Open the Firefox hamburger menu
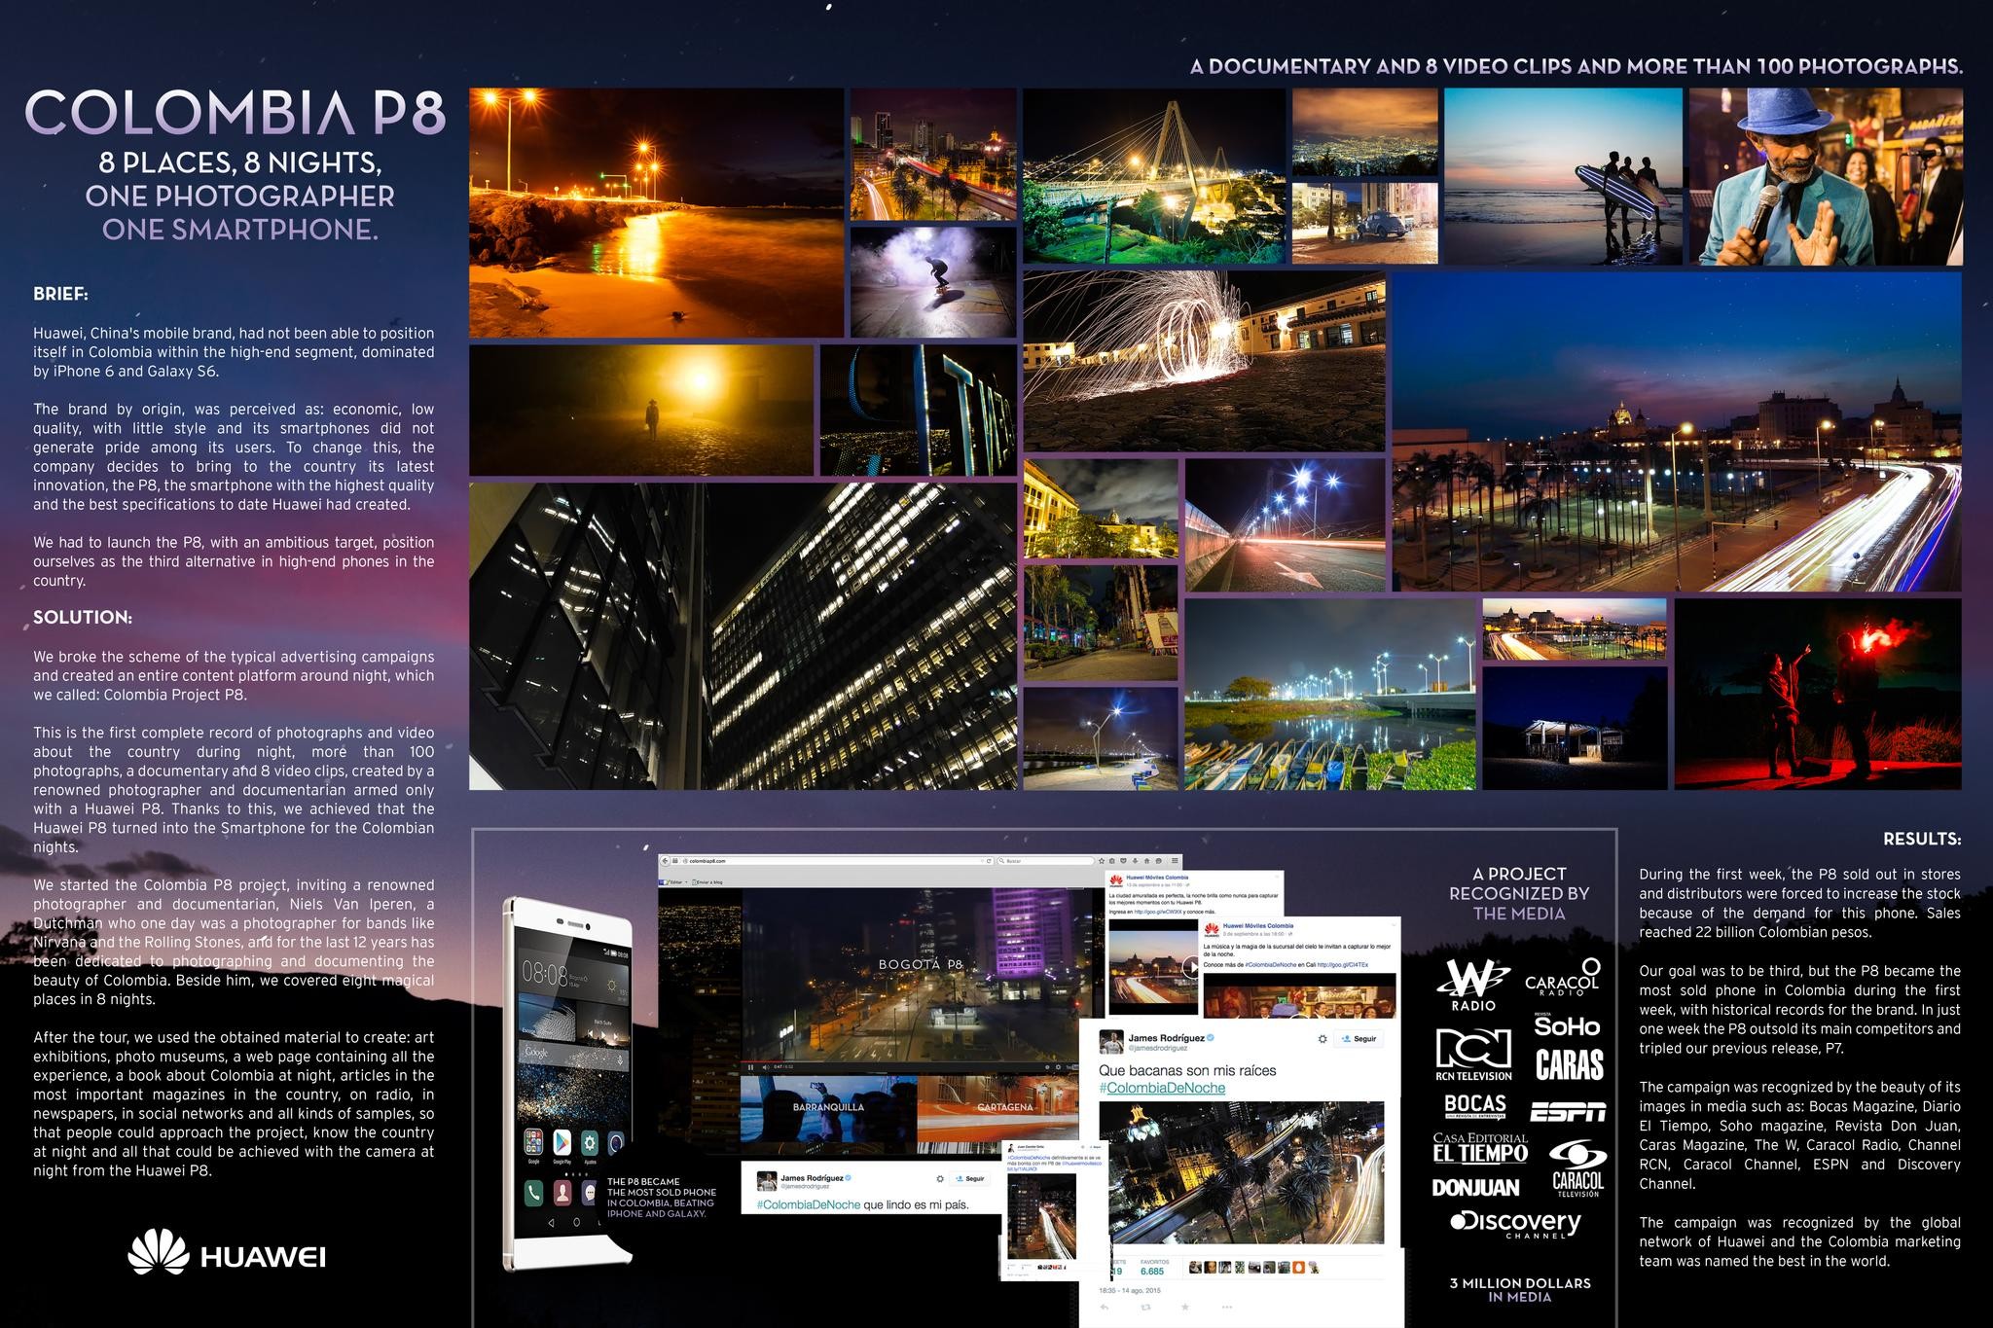This screenshot has height=1328, width=1993. (x=1175, y=860)
